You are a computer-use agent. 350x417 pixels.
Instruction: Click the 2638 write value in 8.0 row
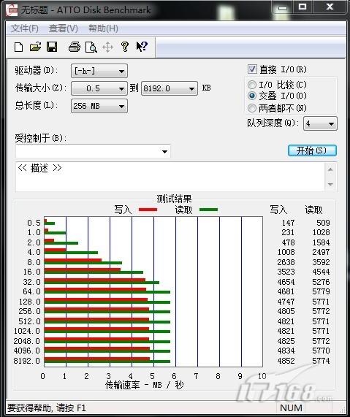(x=286, y=262)
